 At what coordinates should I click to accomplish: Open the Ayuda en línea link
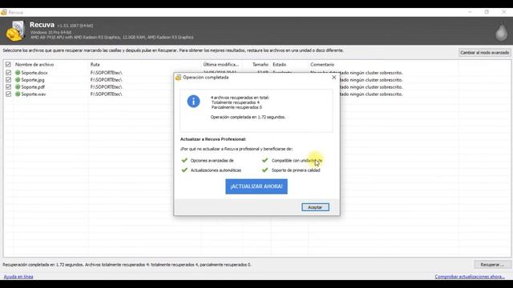click(x=18, y=277)
